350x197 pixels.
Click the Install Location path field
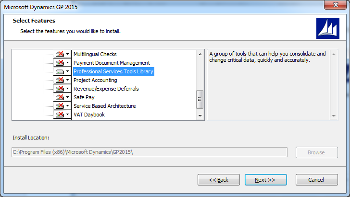tap(150, 152)
